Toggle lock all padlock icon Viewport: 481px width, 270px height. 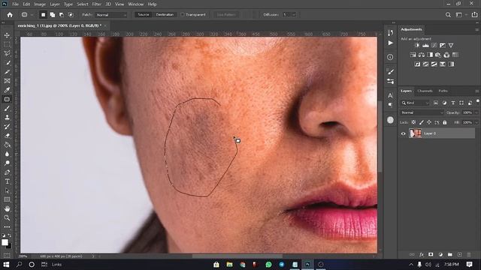click(445, 122)
